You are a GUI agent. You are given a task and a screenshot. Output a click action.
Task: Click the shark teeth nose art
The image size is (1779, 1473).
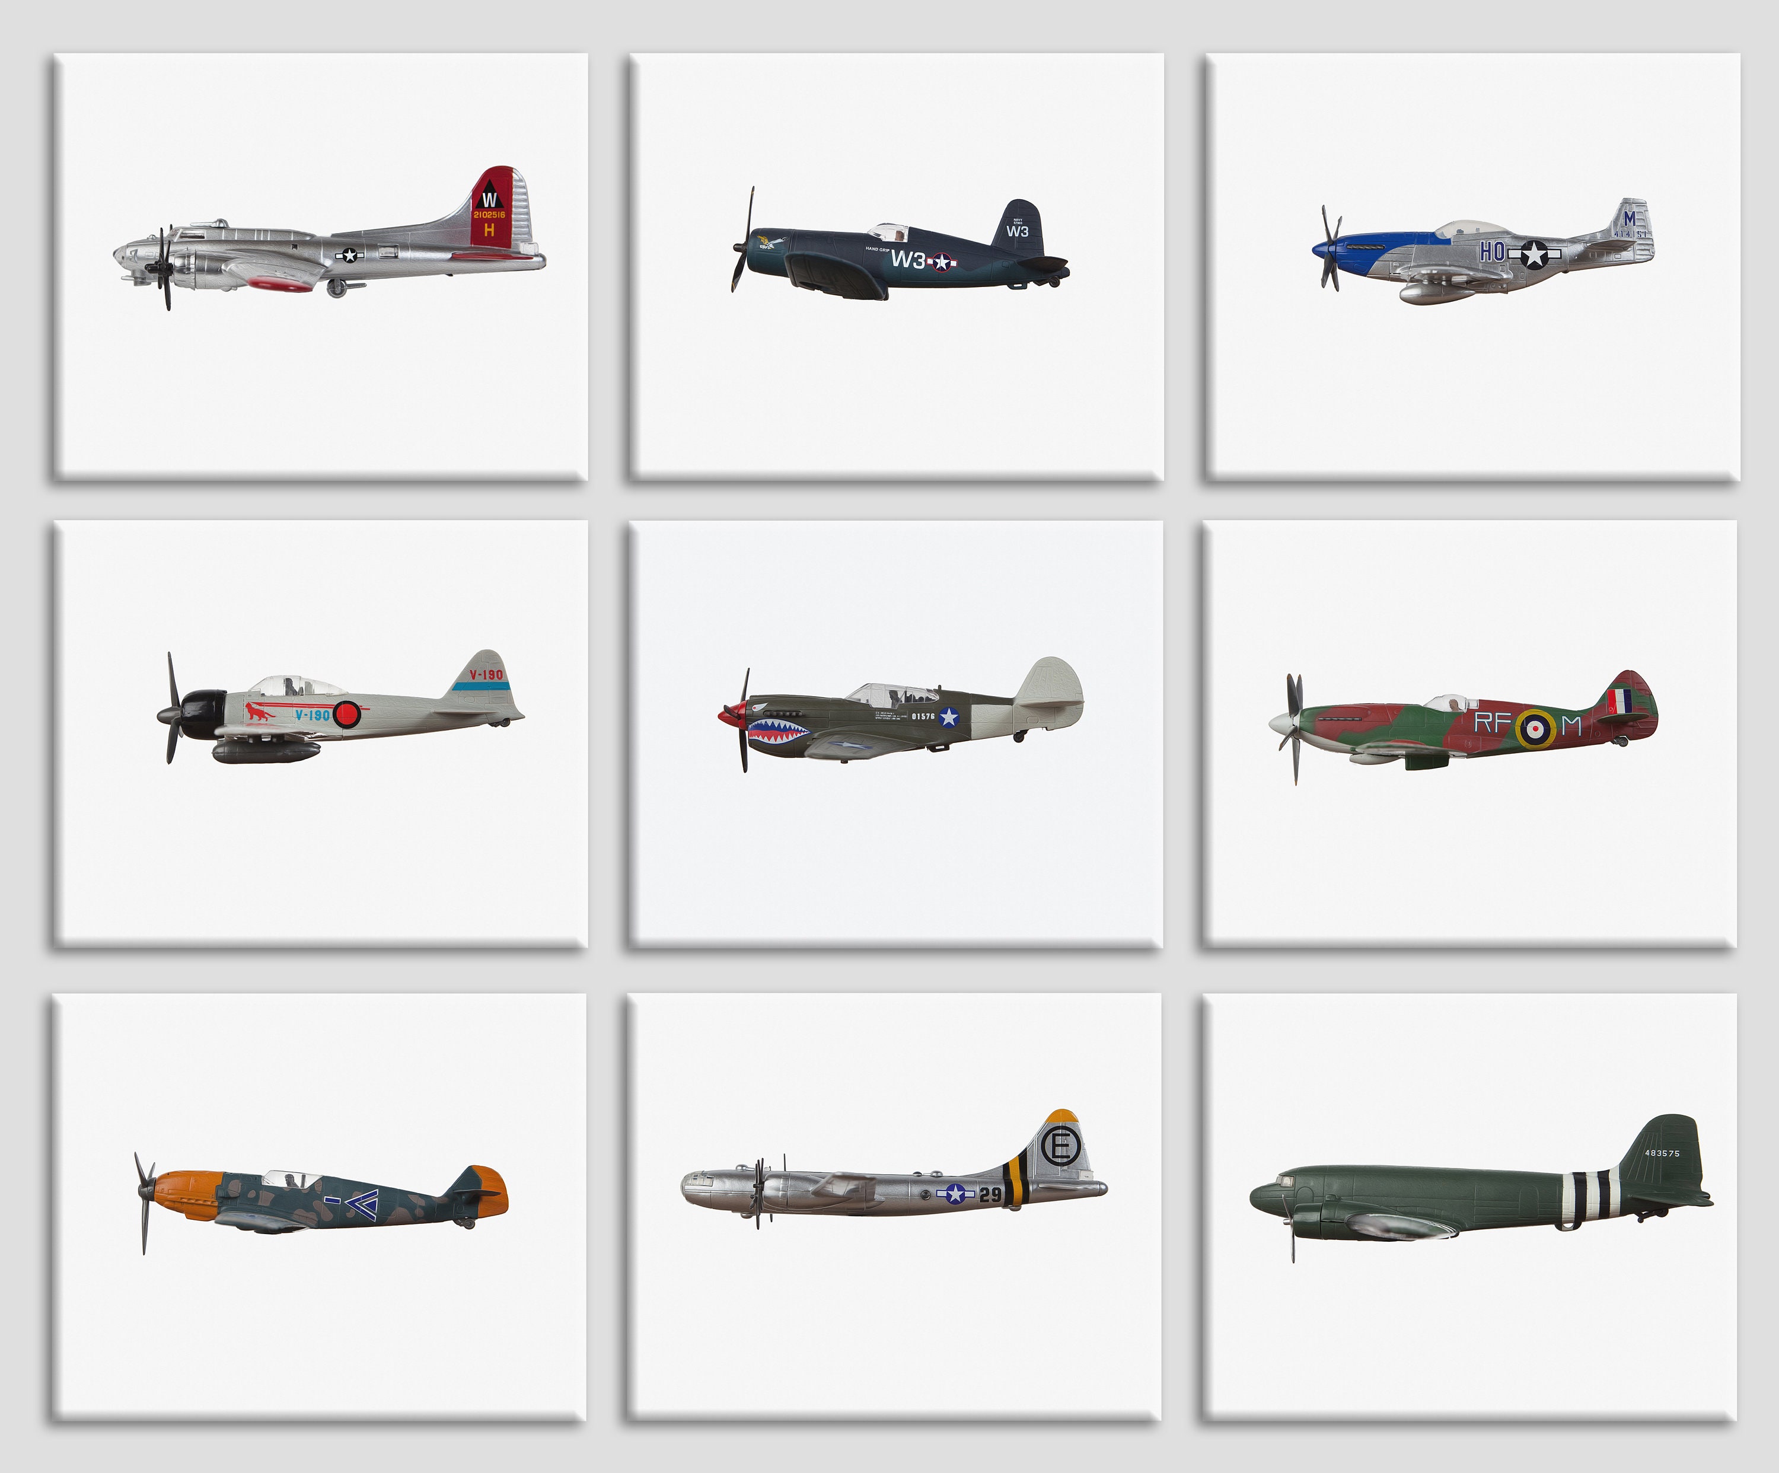[777, 730]
